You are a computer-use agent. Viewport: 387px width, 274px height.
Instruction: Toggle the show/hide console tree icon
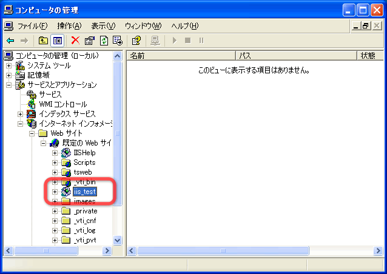click(58, 41)
